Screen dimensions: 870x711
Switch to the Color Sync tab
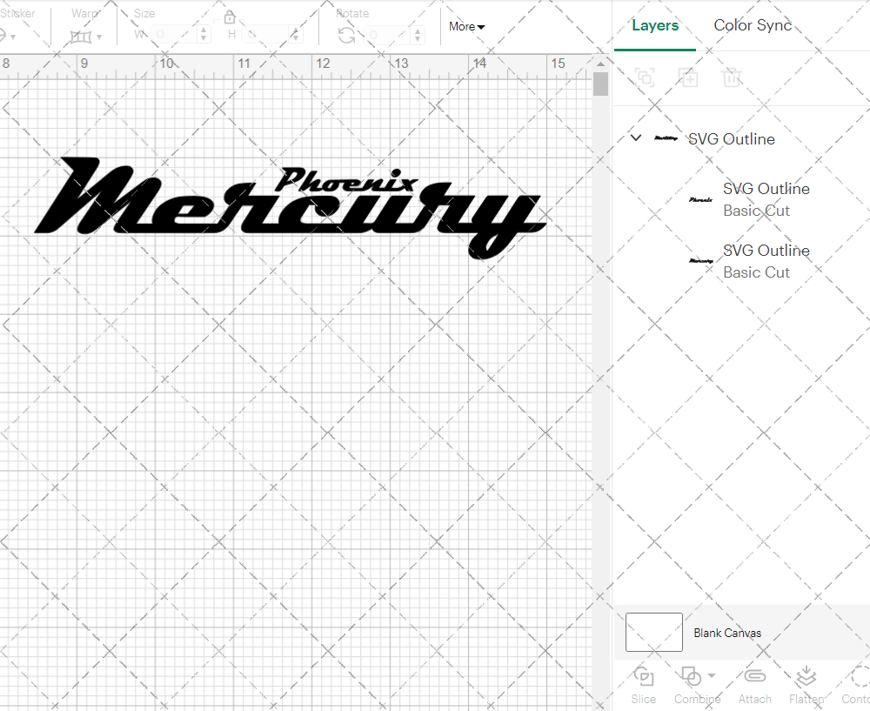(x=753, y=25)
